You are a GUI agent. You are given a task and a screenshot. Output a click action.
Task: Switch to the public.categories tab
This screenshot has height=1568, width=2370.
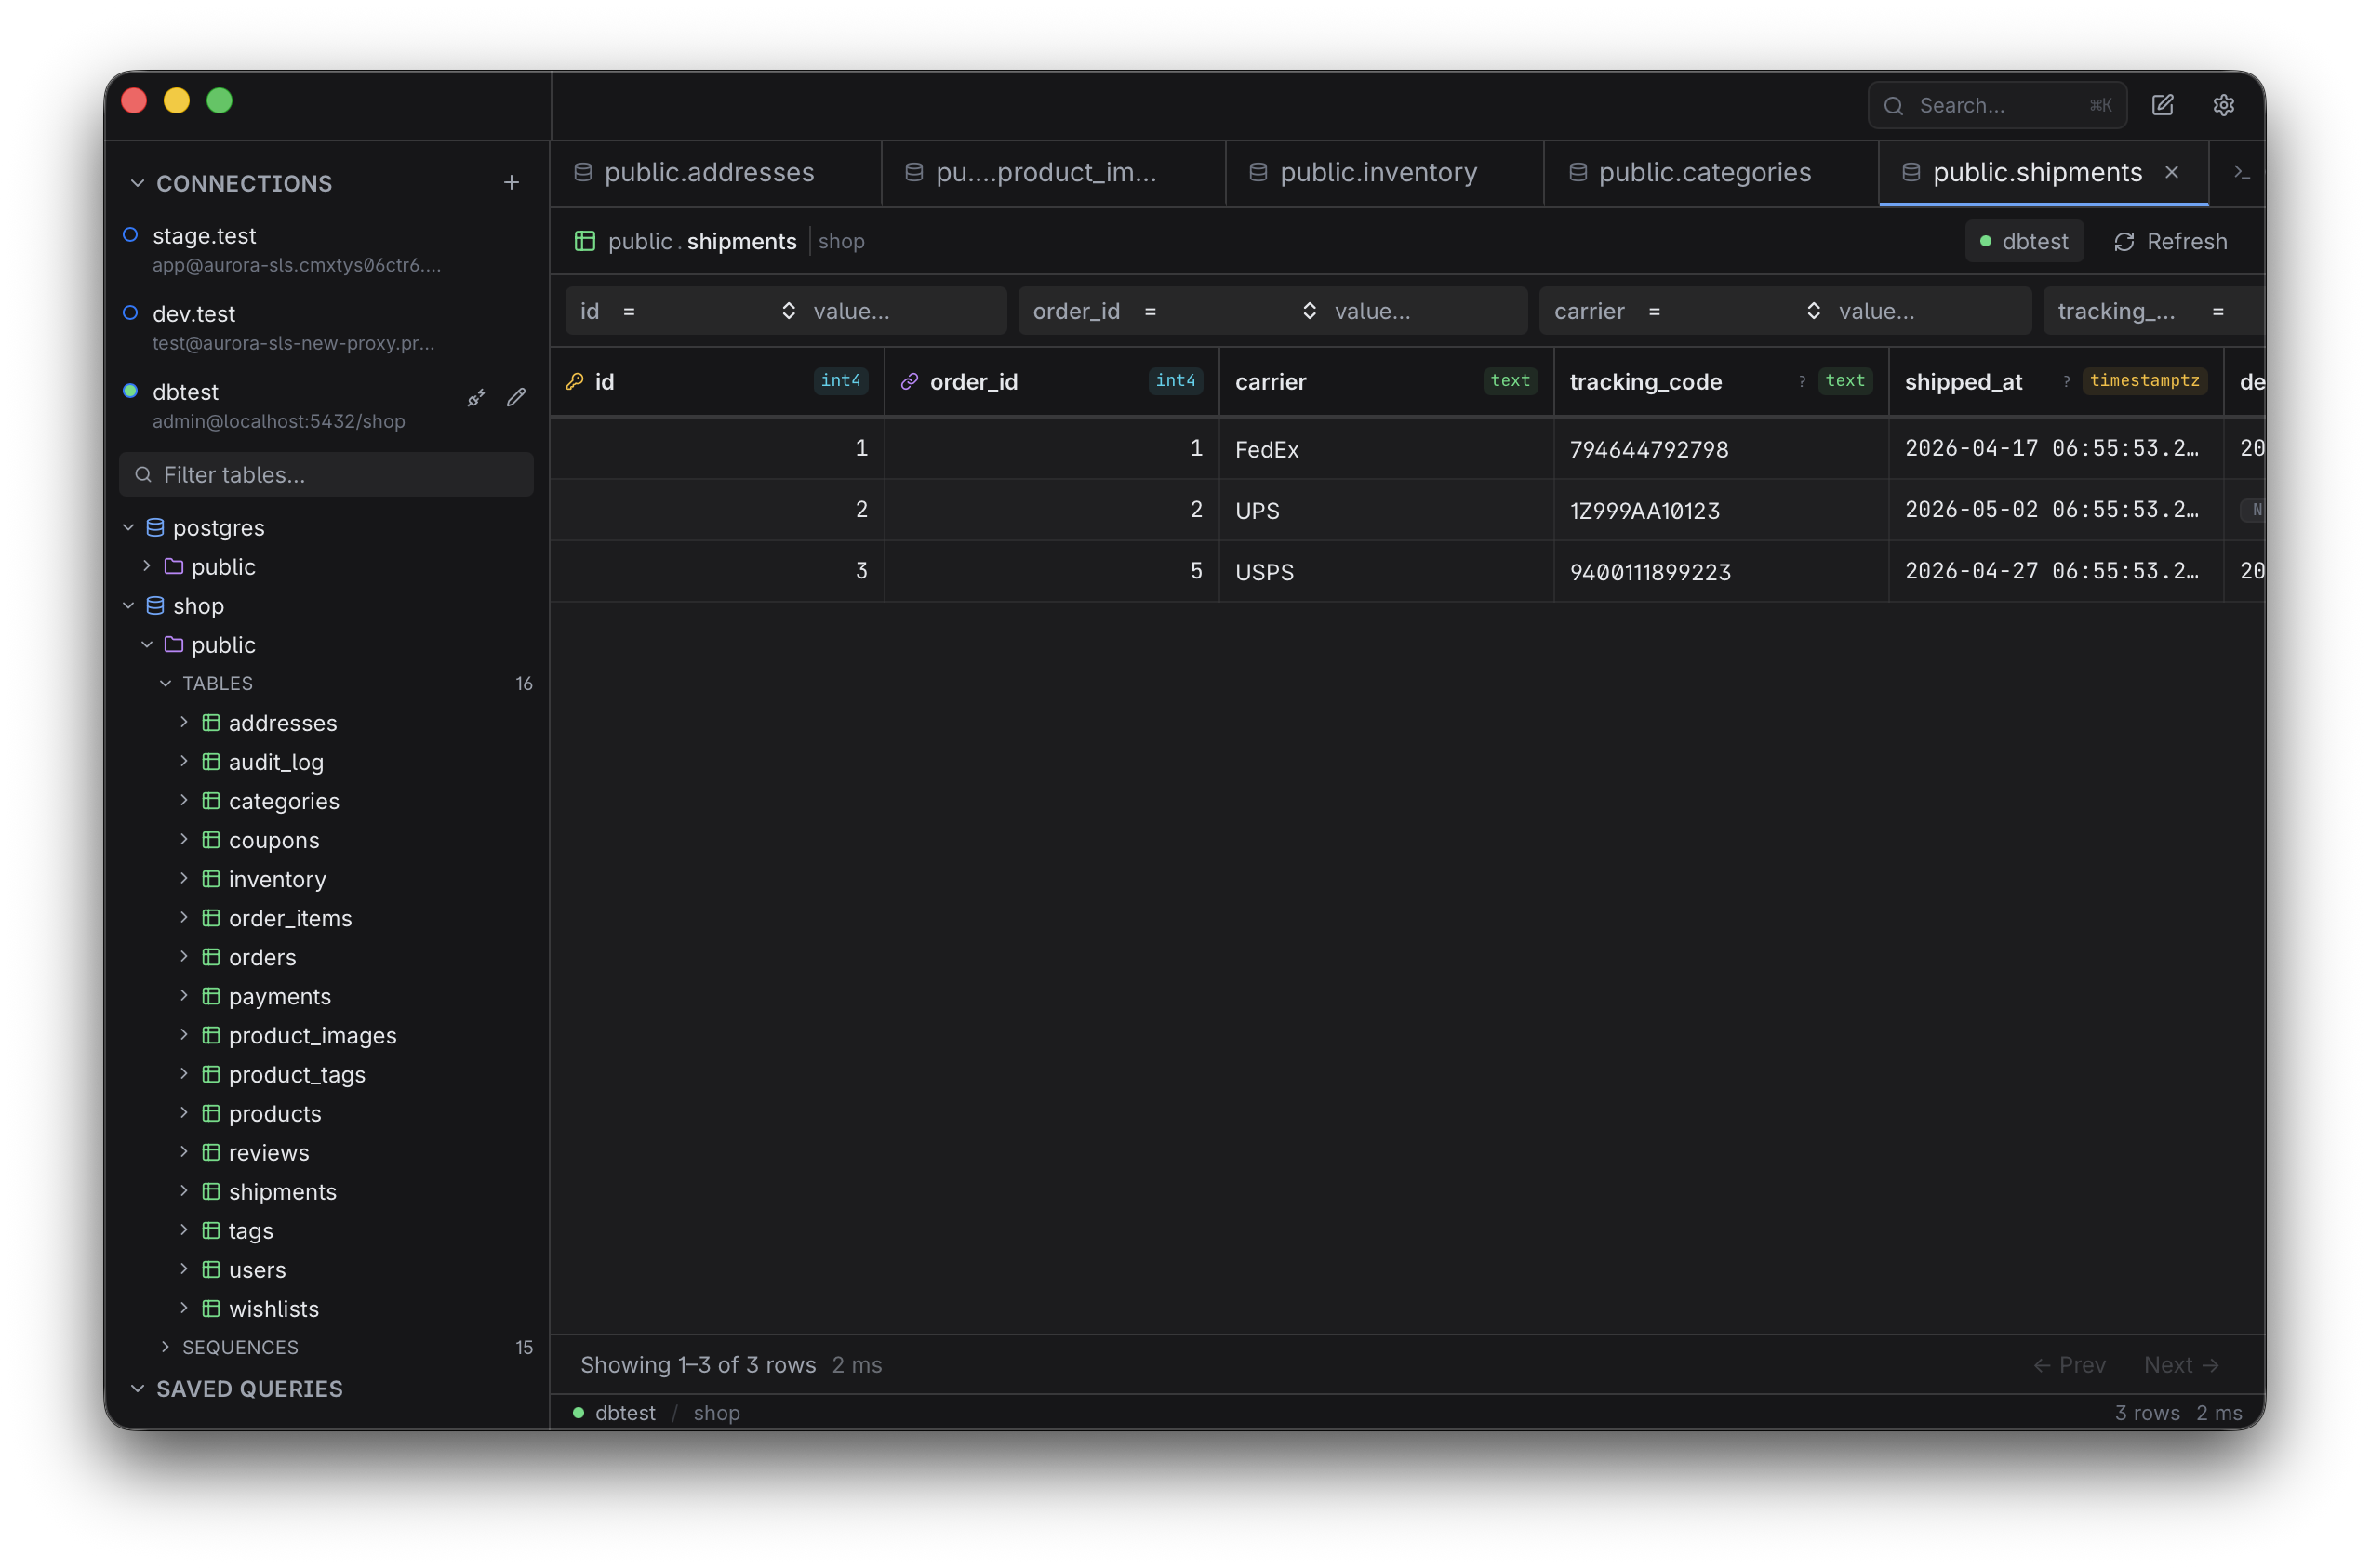click(x=1712, y=173)
